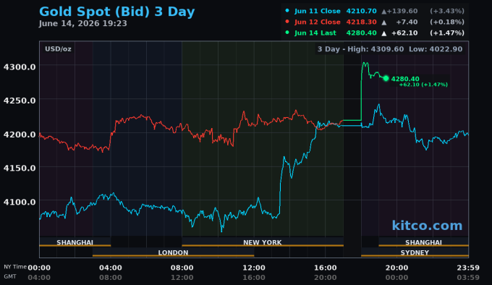Screen dimensions: 492x285
Task: Click the value 4210.70 in the legend
Action: (361, 11)
